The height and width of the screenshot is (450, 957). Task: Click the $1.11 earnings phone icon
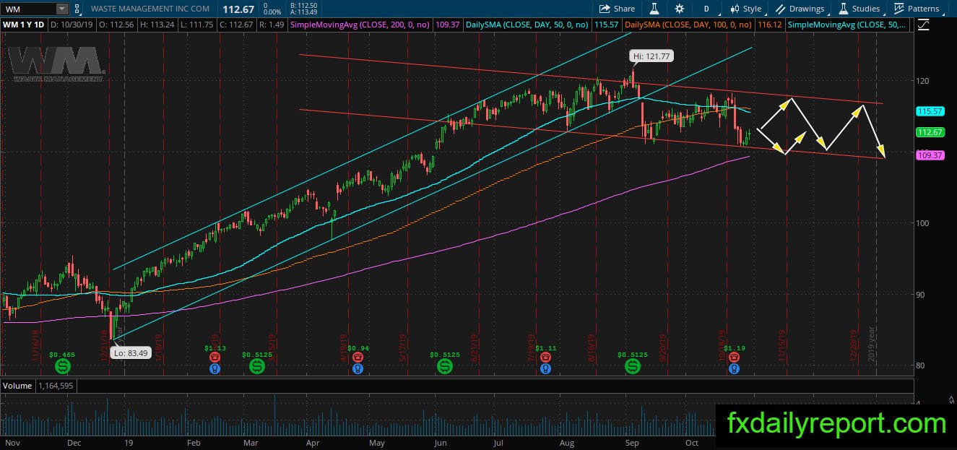(x=546, y=358)
